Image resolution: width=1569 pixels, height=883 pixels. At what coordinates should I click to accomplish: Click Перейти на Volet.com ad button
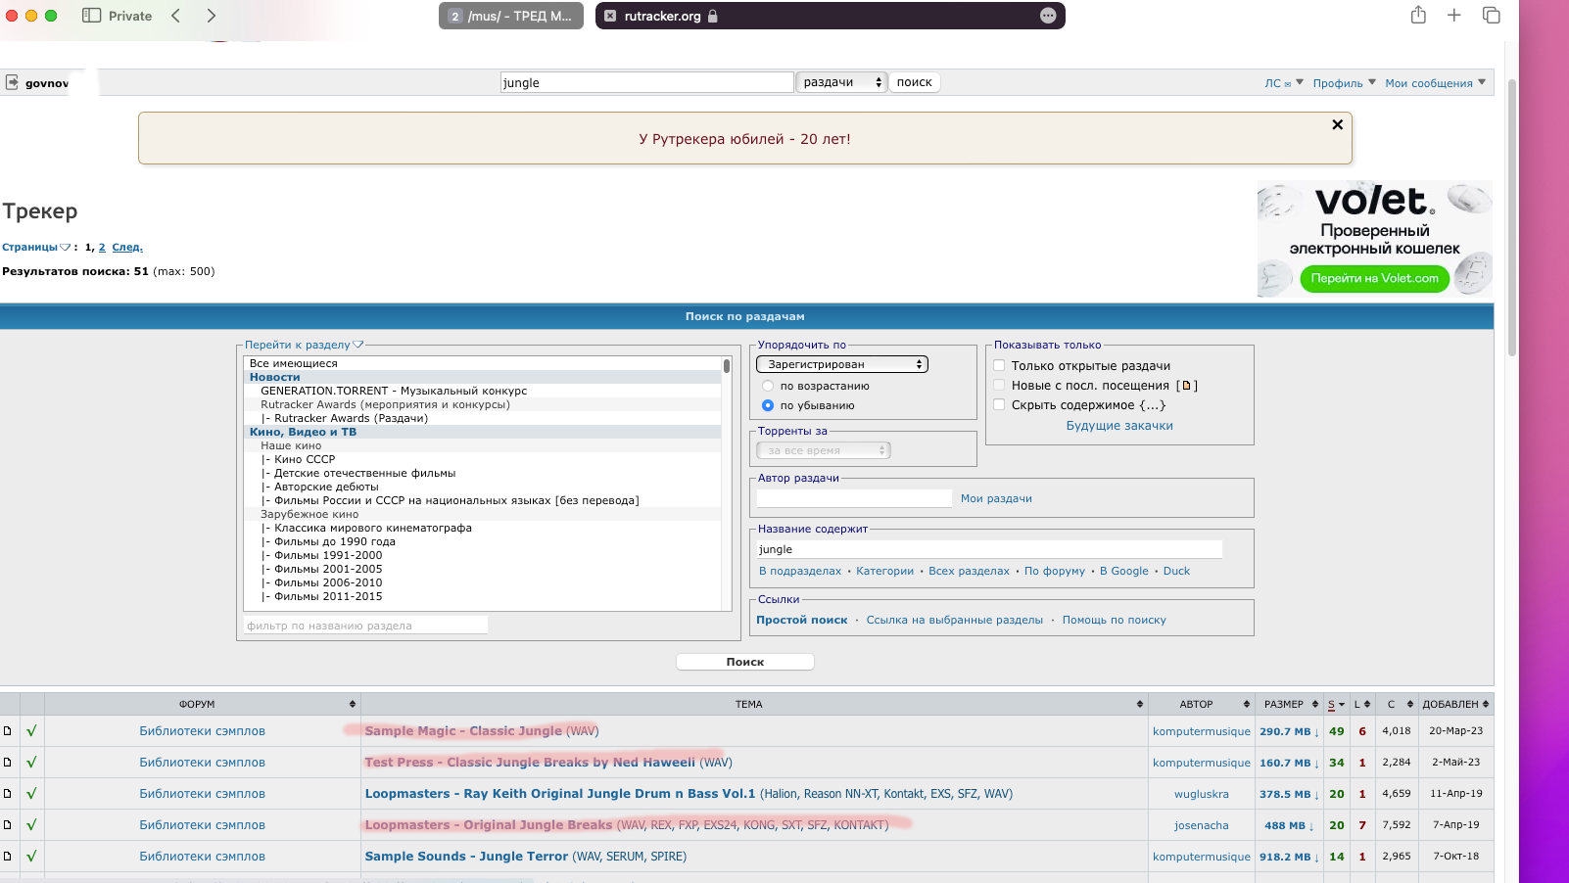(x=1375, y=278)
